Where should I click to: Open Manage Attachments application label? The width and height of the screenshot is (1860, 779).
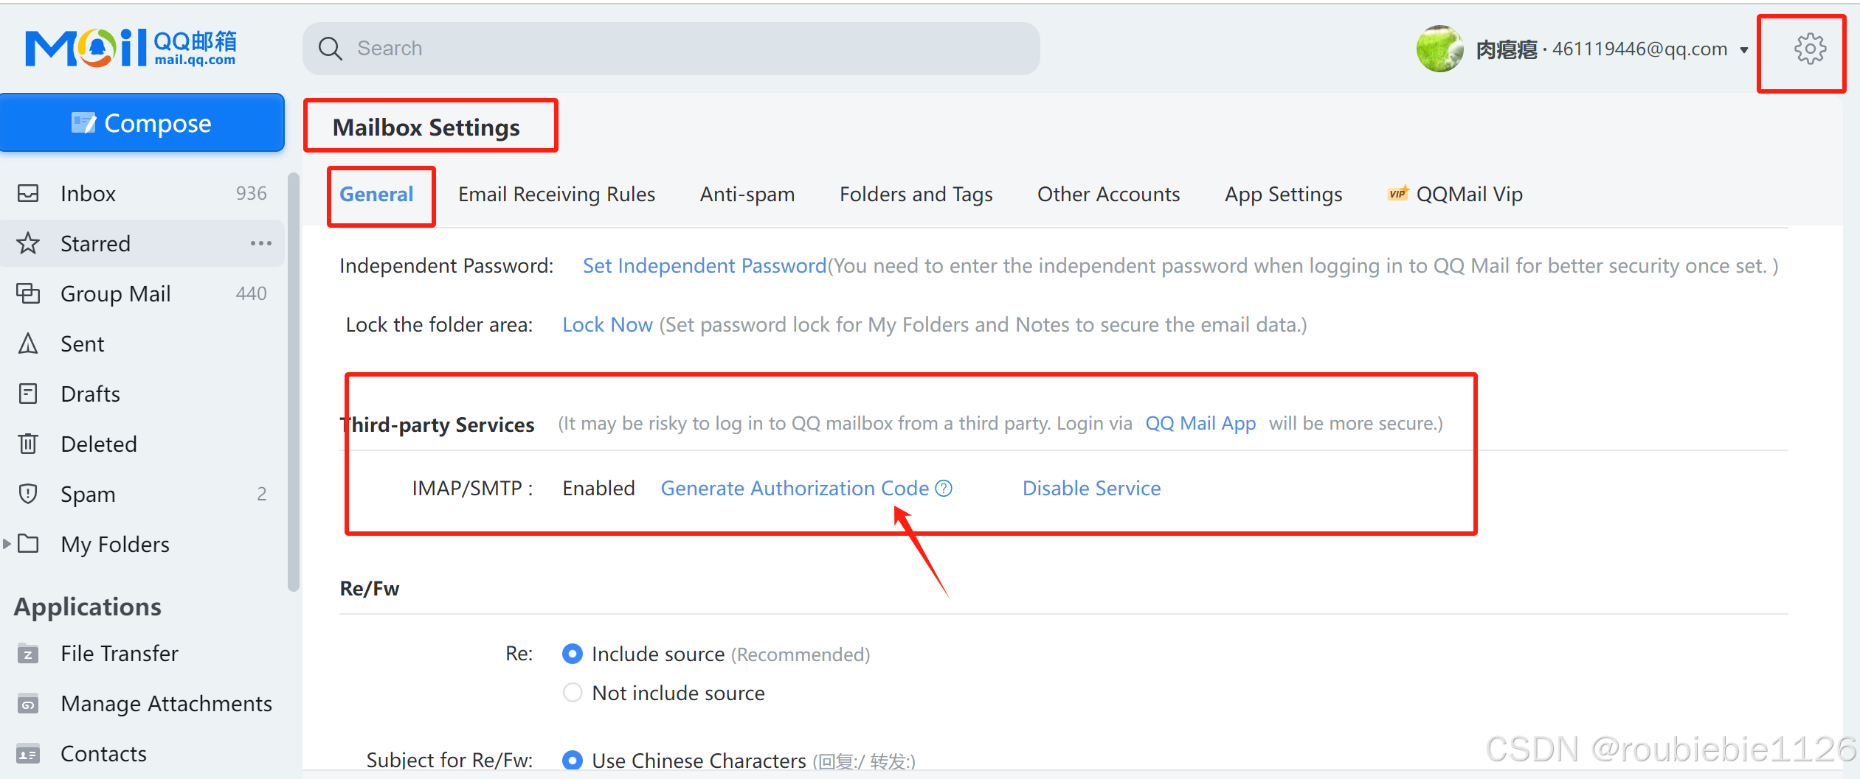pyautogui.click(x=166, y=703)
